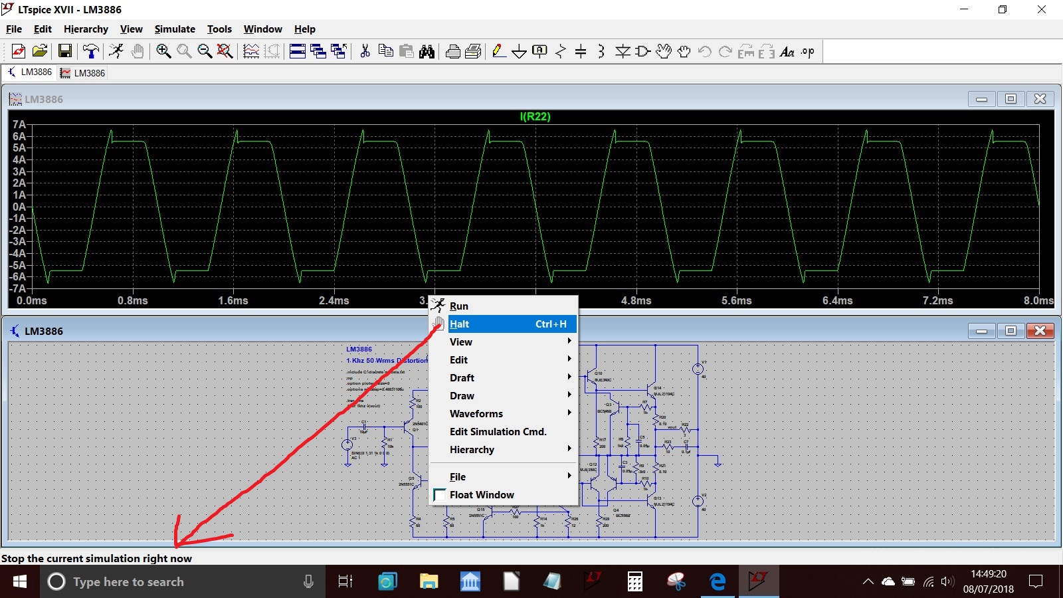Tile windows using the stacked-panes icon
This screenshot has height=598, width=1063.
[298, 51]
